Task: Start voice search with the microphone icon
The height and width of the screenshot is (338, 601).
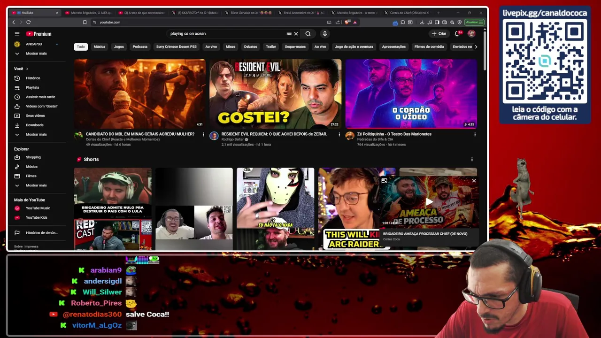Action: 324,34
